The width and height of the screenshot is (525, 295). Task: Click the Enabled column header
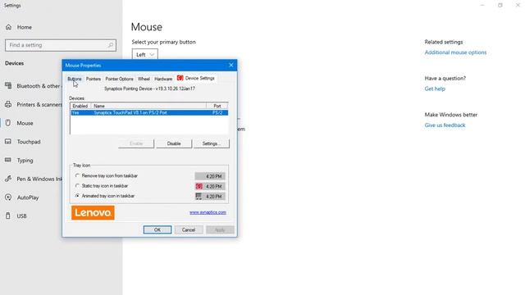coord(80,106)
